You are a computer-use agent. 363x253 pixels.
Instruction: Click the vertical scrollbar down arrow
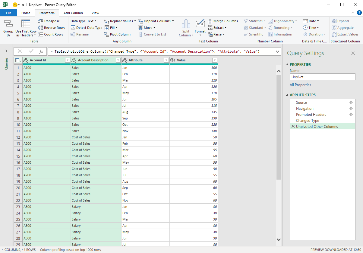click(x=279, y=239)
